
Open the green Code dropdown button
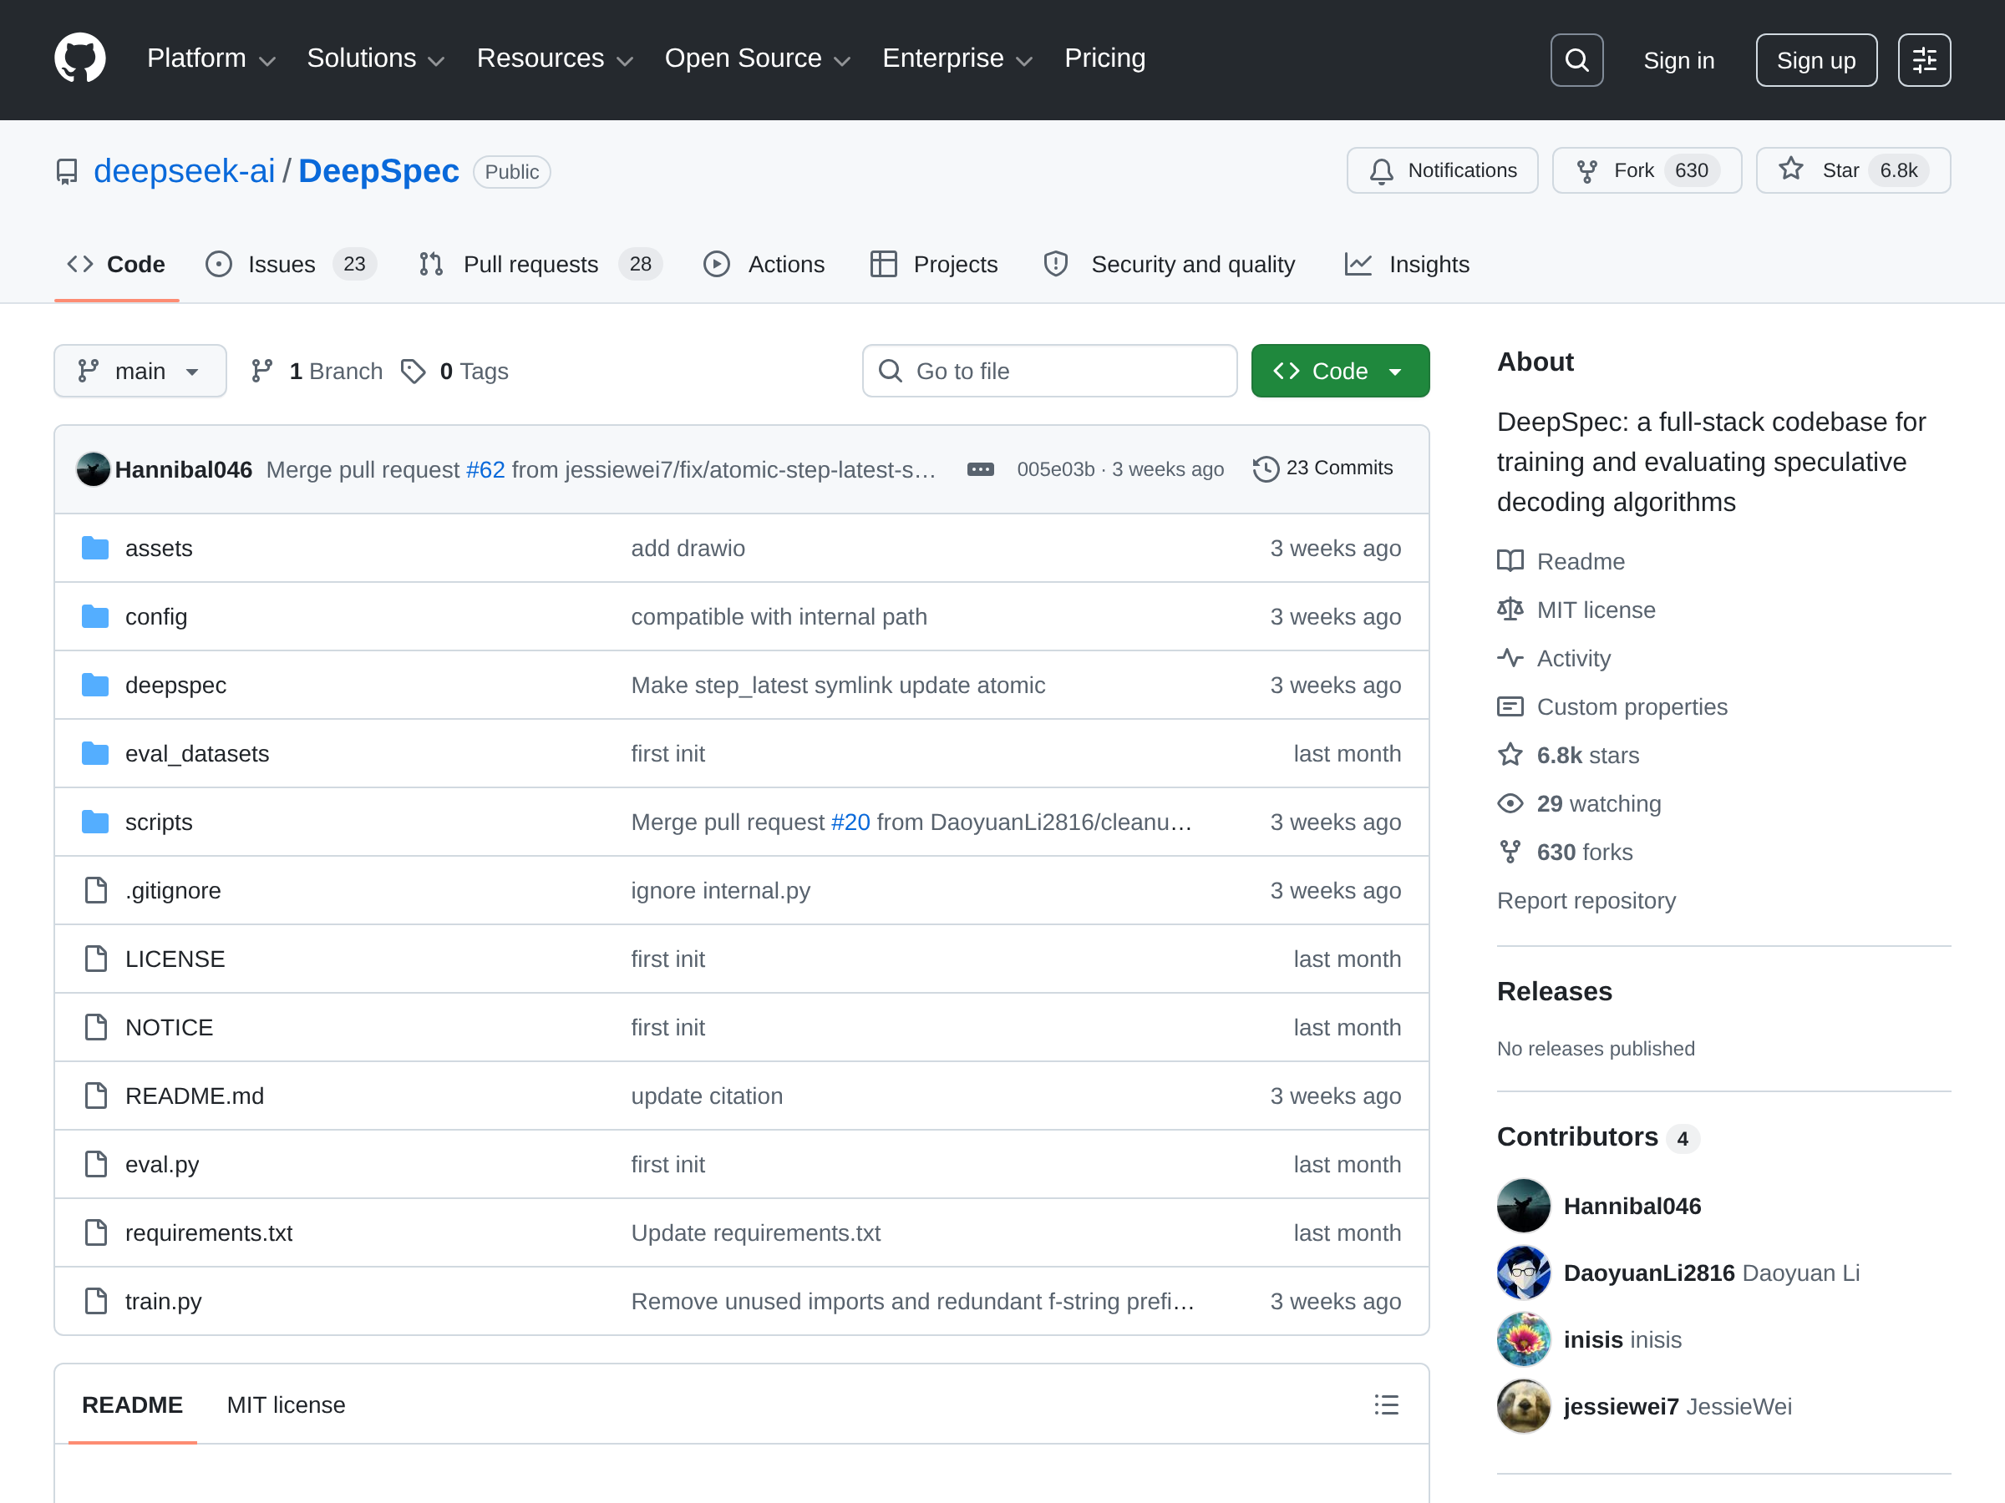click(x=1340, y=372)
